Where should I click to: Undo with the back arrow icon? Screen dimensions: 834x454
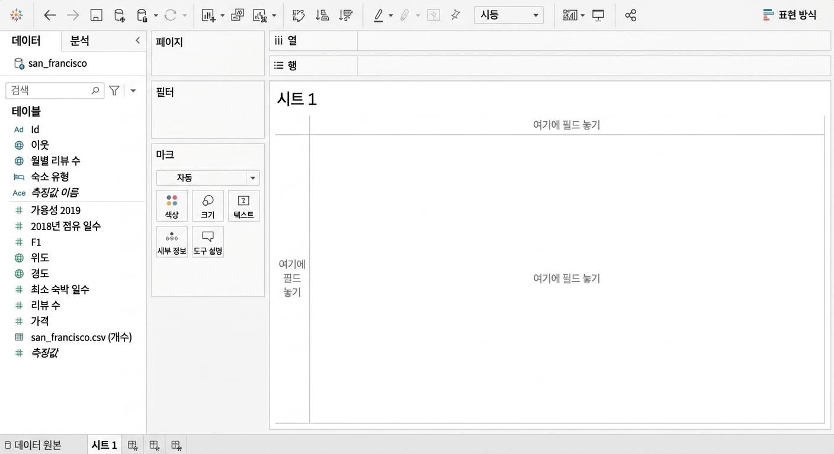click(x=50, y=15)
